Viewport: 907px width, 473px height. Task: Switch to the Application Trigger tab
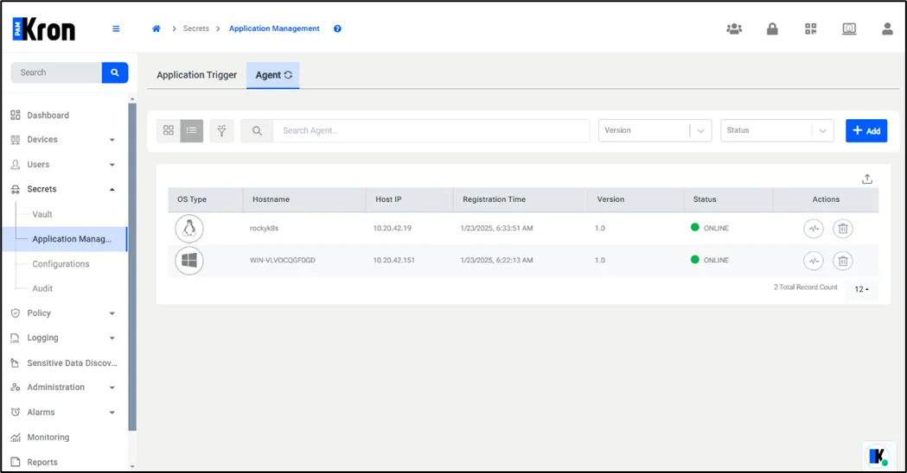[x=196, y=75]
